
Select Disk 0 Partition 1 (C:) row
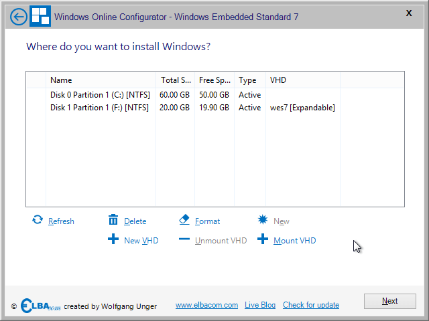(x=215, y=95)
